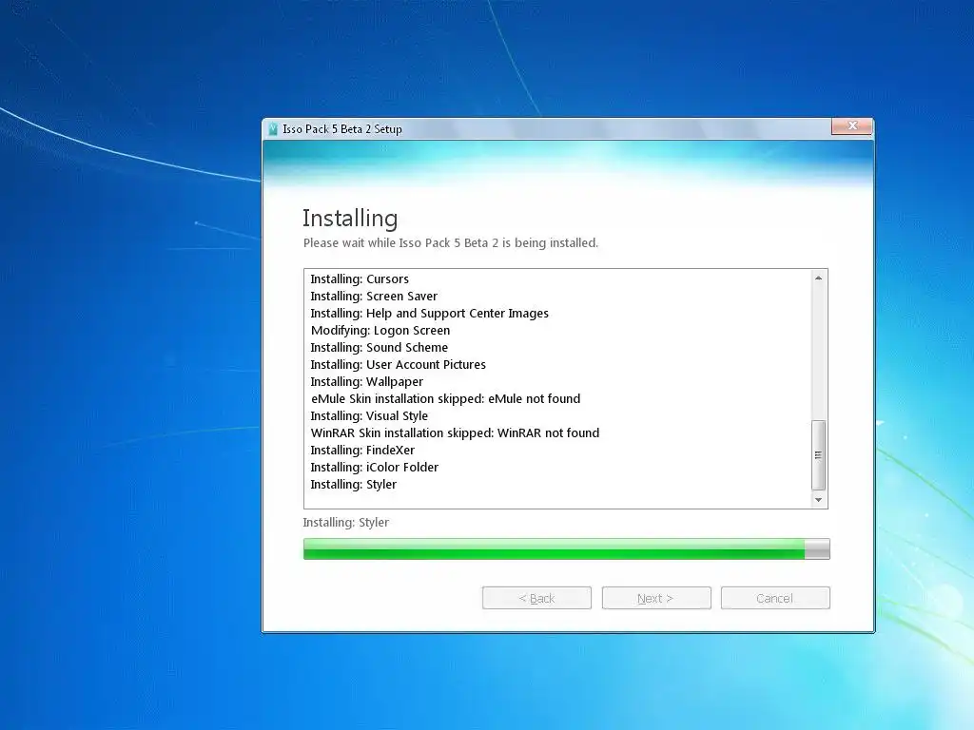Cancel the installation
This screenshot has width=974, height=730.
(775, 598)
